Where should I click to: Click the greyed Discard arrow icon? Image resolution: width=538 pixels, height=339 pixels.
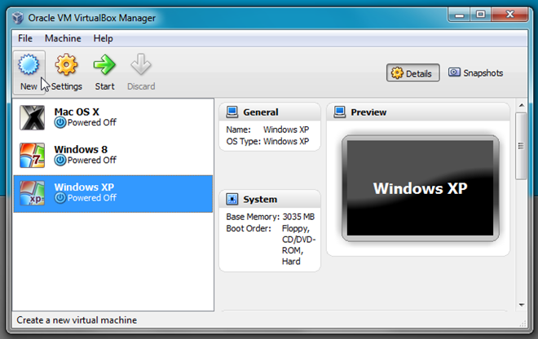pyautogui.click(x=141, y=64)
